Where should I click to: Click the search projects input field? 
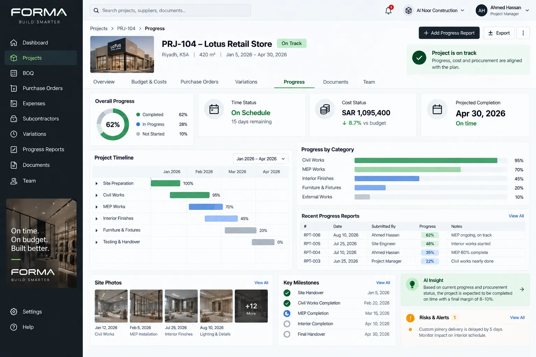coord(170,10)
